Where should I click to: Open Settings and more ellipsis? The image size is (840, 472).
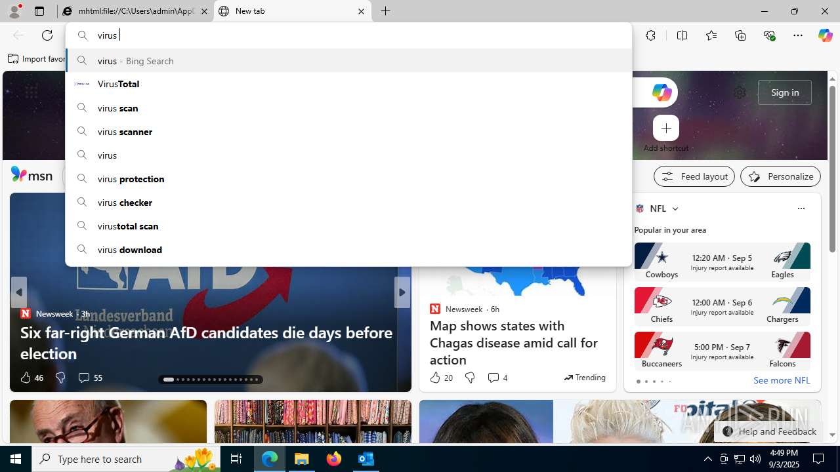[x=798, y=35]
